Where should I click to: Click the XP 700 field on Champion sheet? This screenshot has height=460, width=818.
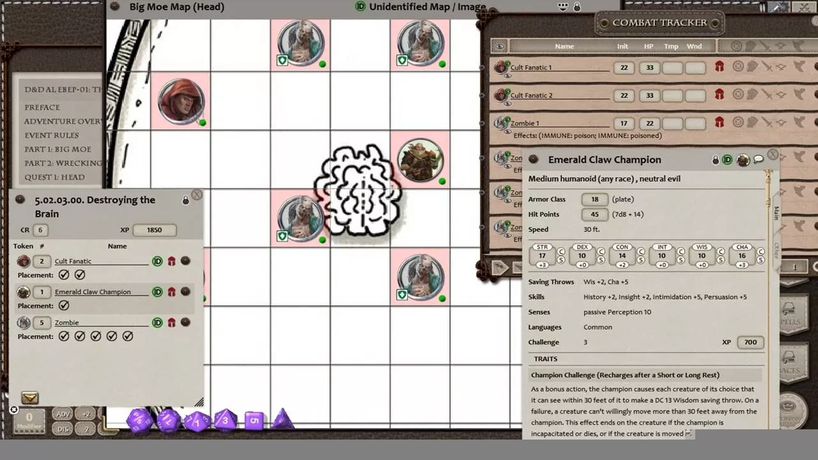pyautogui.click(x=750, y=342)
